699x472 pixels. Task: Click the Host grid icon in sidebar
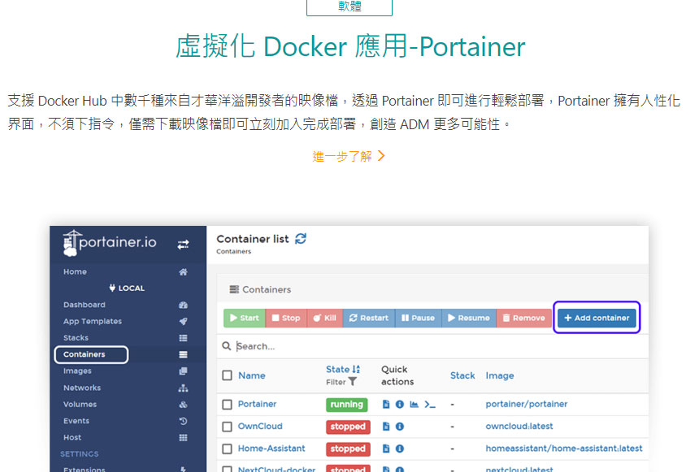[183, 438]
